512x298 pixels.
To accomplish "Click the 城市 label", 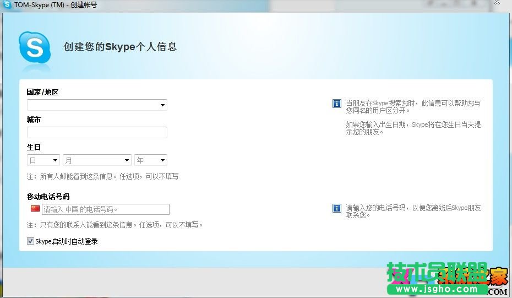I will point(34,120).
